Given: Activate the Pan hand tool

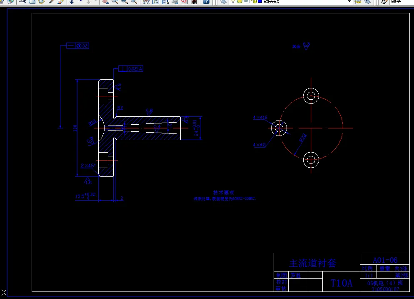Looking at the screenshot, I should [x=106, y=2].
